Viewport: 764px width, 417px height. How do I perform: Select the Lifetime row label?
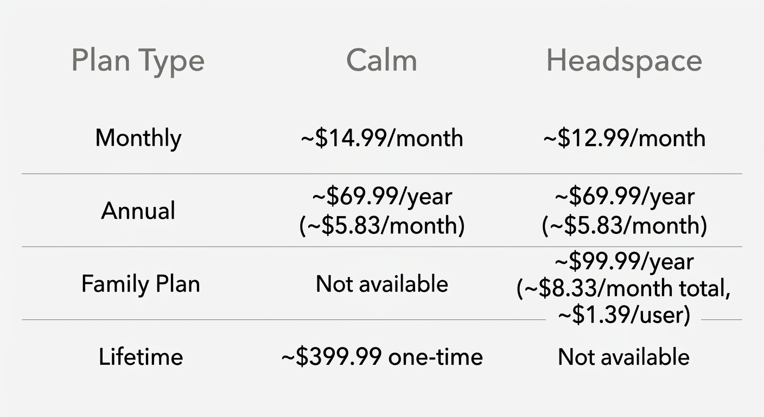141,357
